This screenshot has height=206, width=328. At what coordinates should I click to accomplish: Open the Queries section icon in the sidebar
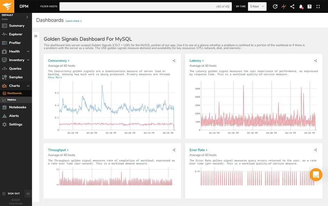[x=5, y=69]
